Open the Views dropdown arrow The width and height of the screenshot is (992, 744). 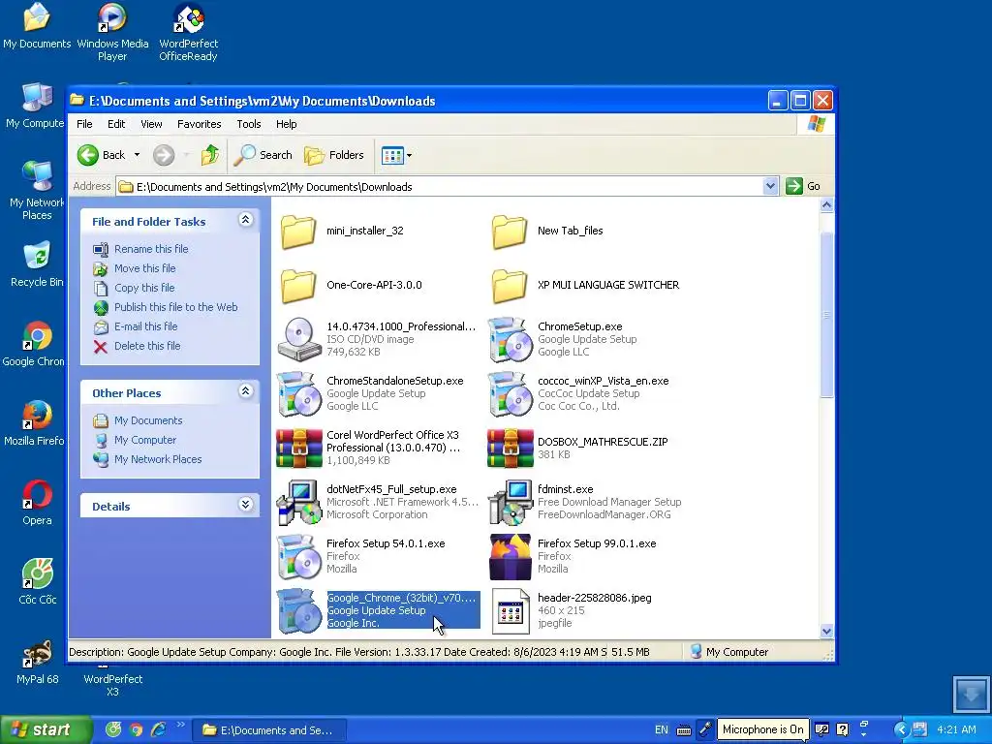[x=410, y=155]
